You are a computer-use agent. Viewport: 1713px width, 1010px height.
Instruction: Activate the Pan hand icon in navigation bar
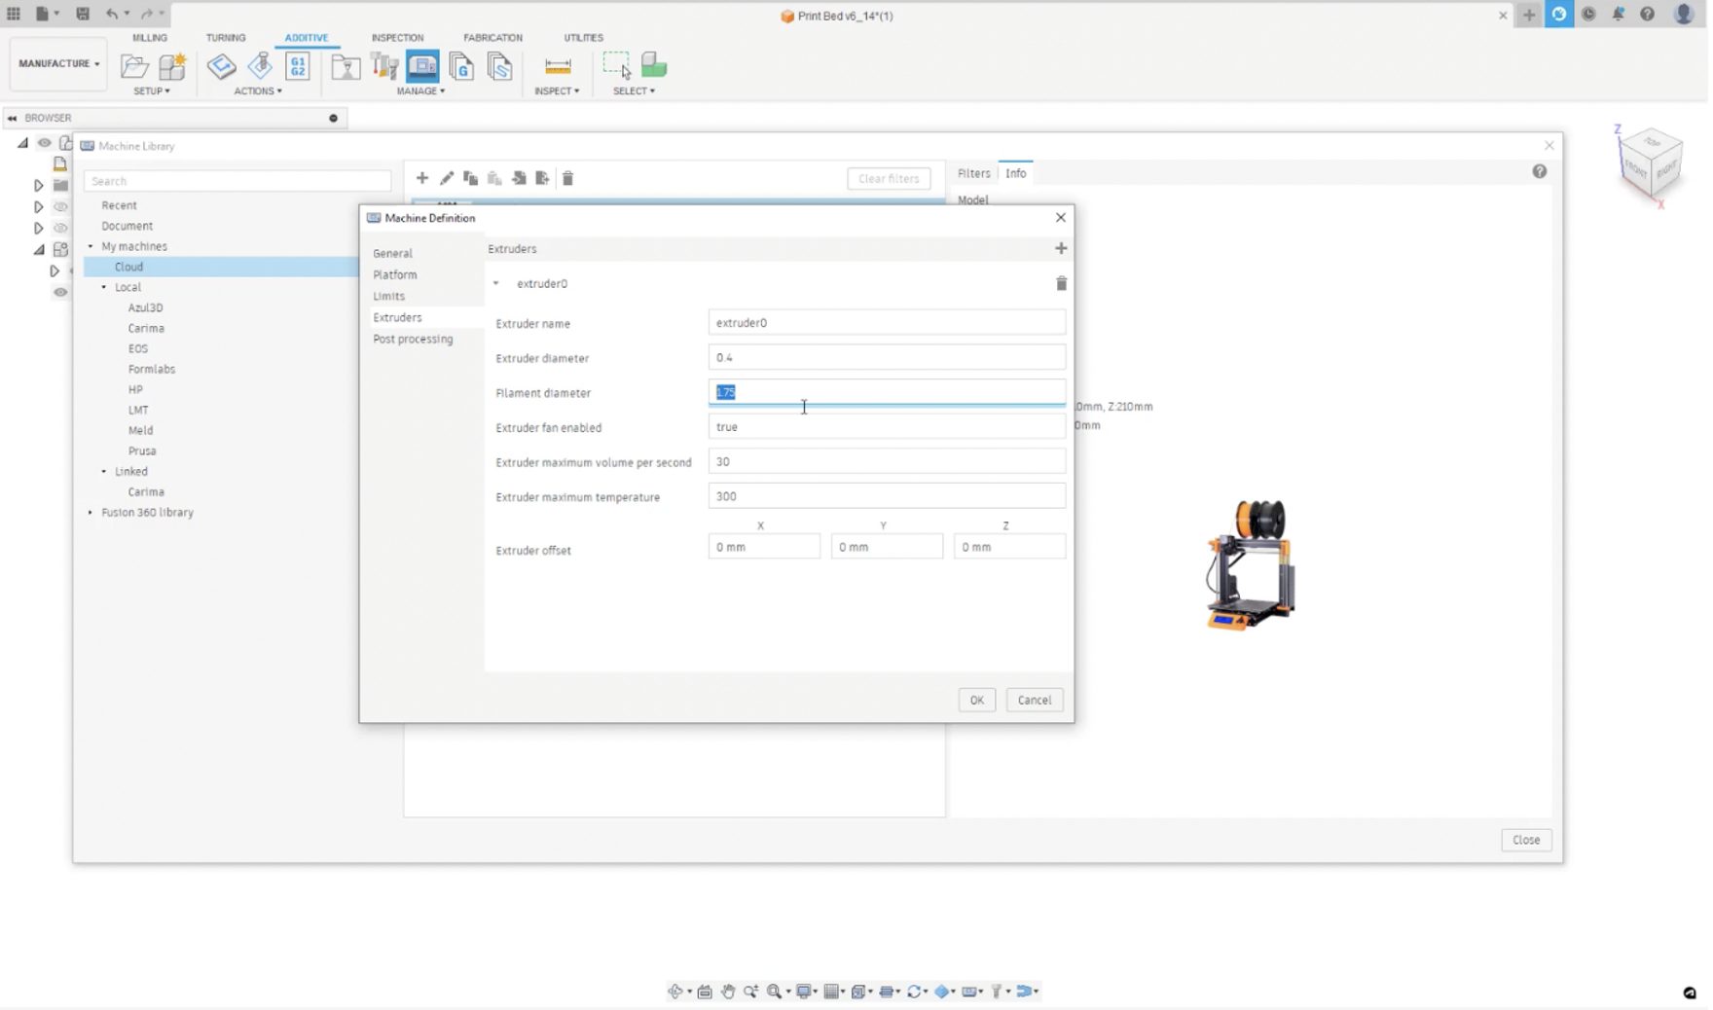[x=730, y=991]
